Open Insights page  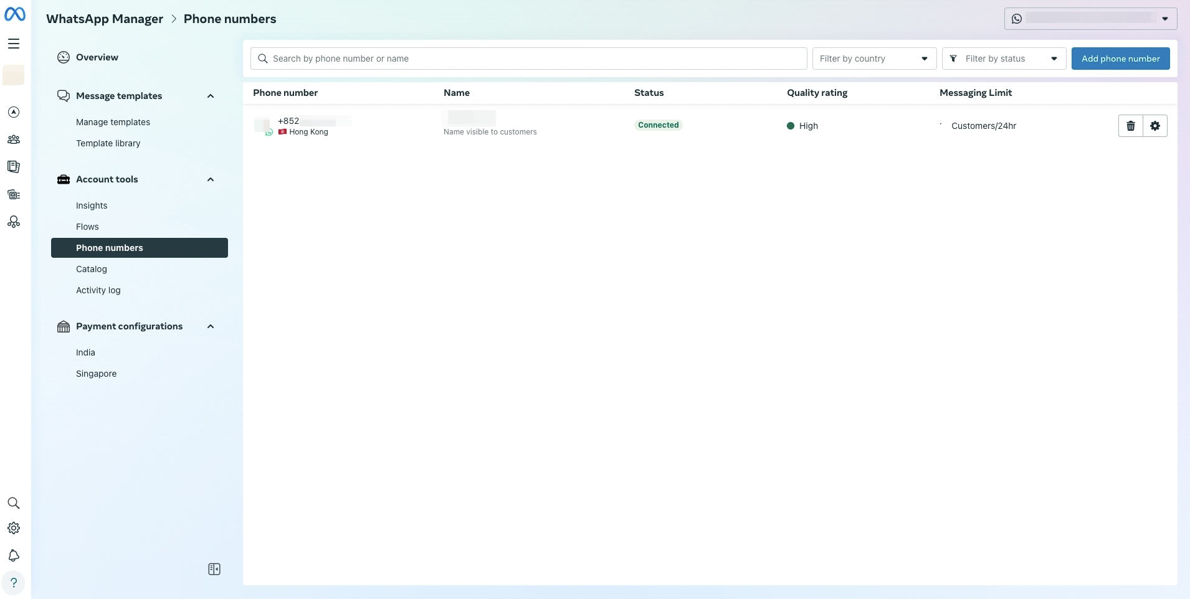[92, 205]
